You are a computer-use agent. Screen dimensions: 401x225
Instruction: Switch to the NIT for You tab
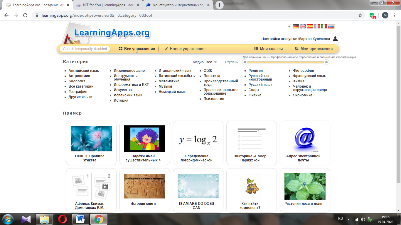(x=108, y=5)
